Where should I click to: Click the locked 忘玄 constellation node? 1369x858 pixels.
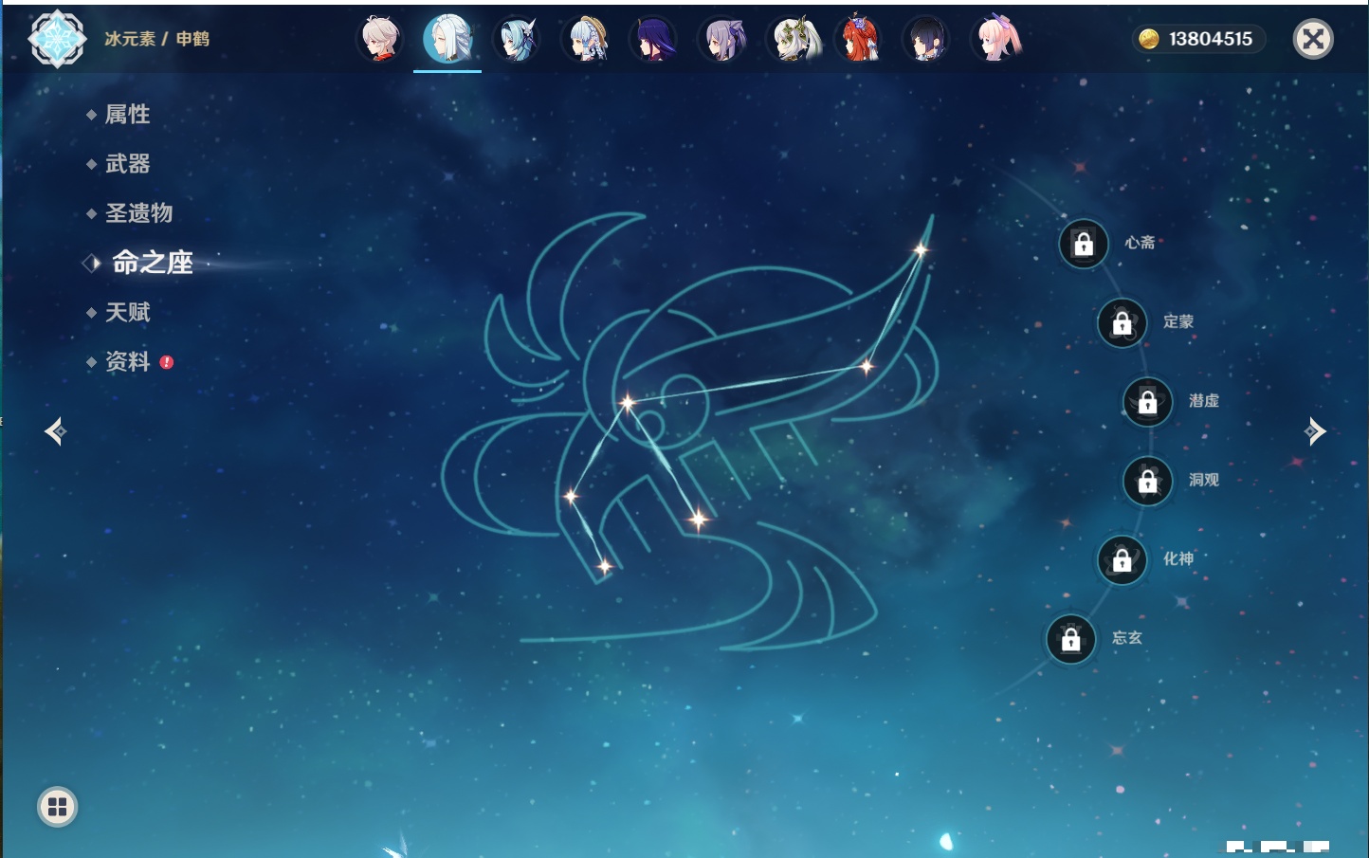coord(1071,640)
